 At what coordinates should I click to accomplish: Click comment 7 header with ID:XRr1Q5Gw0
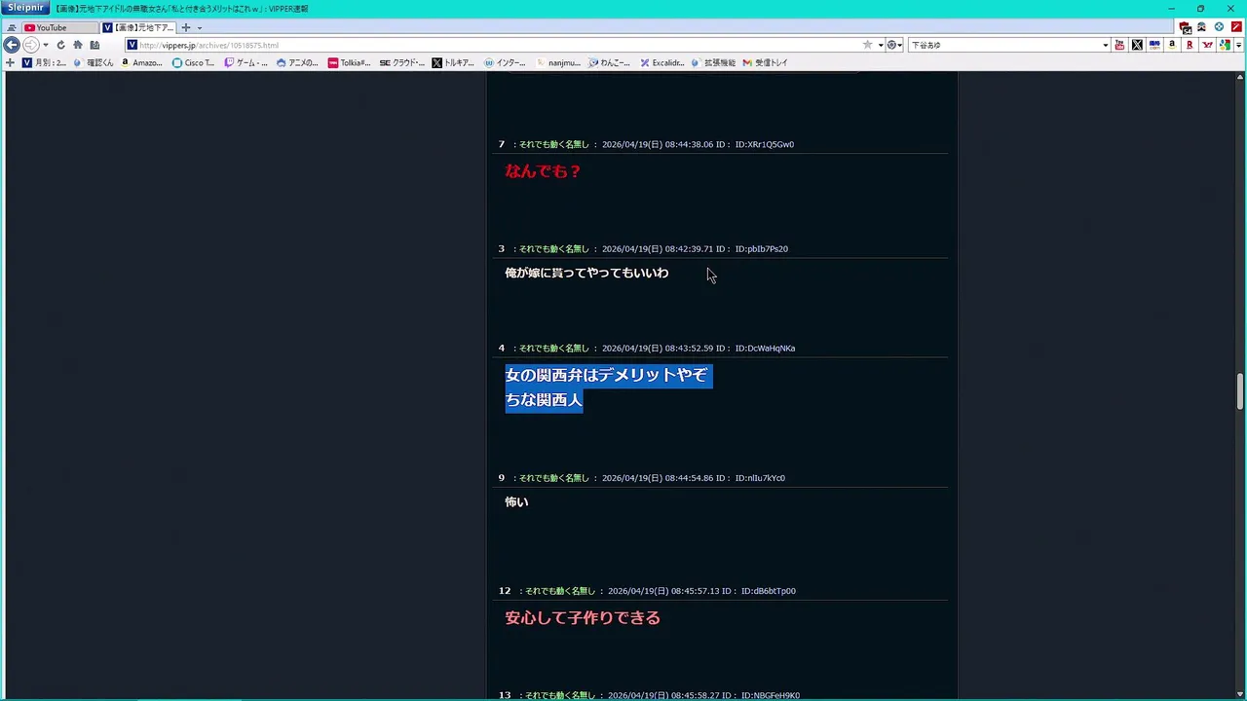click(x=646, y=144)
